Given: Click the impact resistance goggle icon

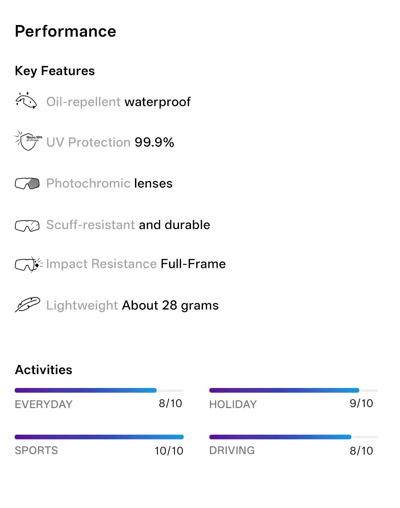Looking at the screenshot, I should coord(29,264).
